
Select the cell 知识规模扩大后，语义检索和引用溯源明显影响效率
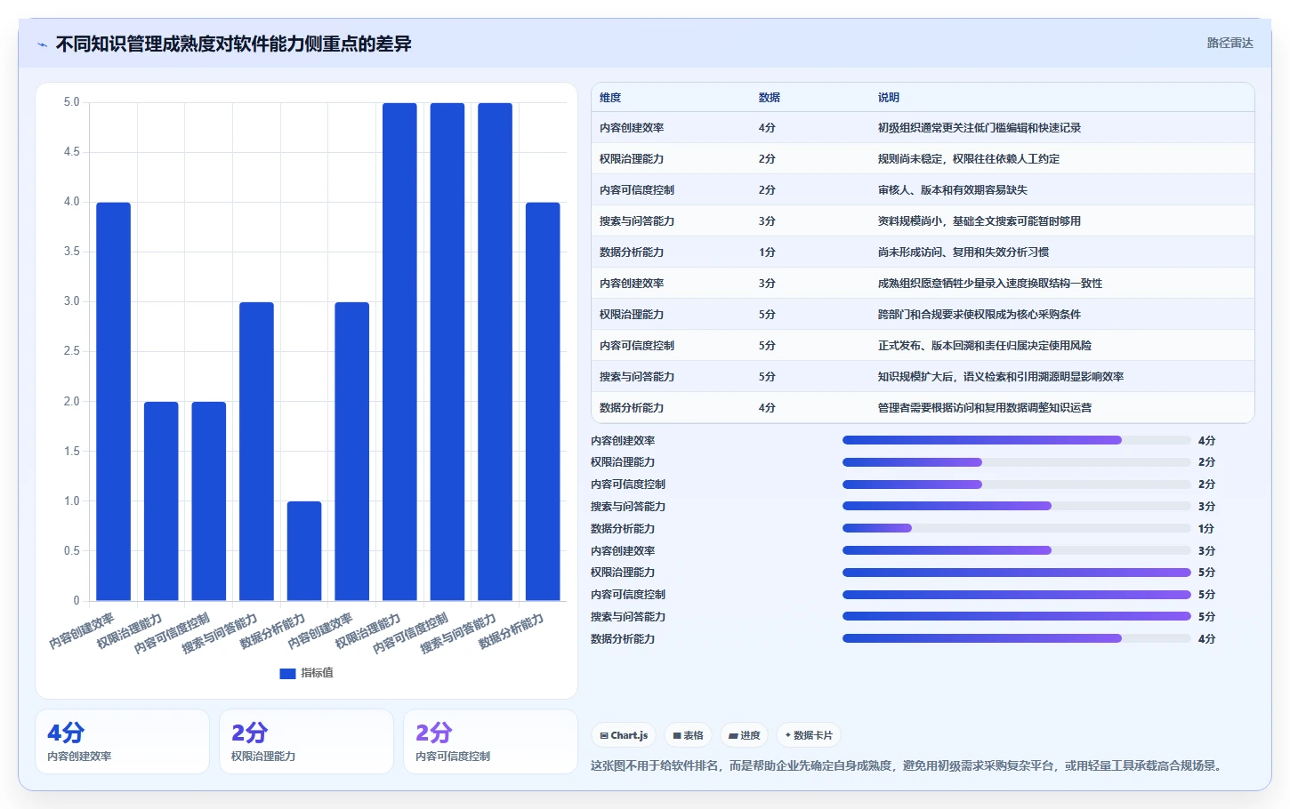coord(1001,377)
